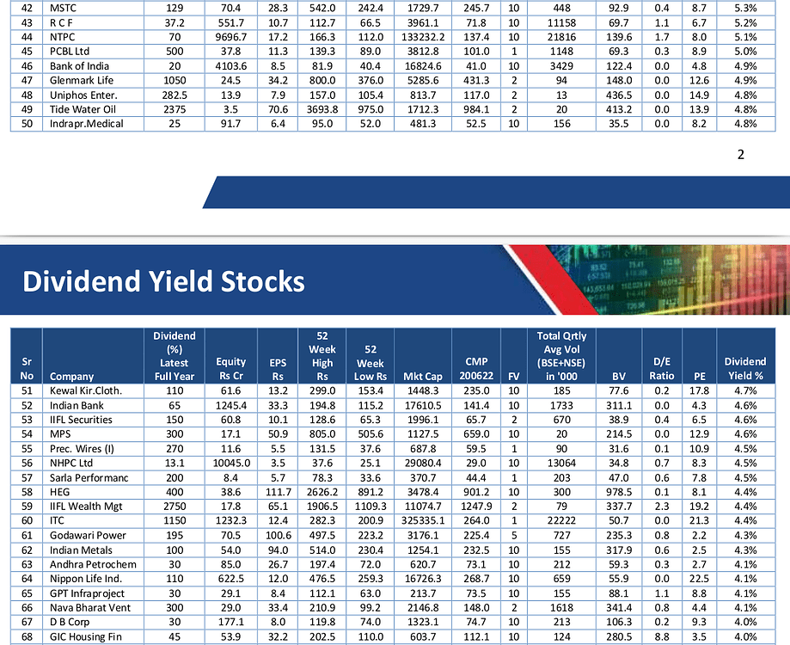The width and height of the screenshot is (790, 645).
Task: Click the Sr No column header
Action: pyautogui.click(x=26, y=368)
